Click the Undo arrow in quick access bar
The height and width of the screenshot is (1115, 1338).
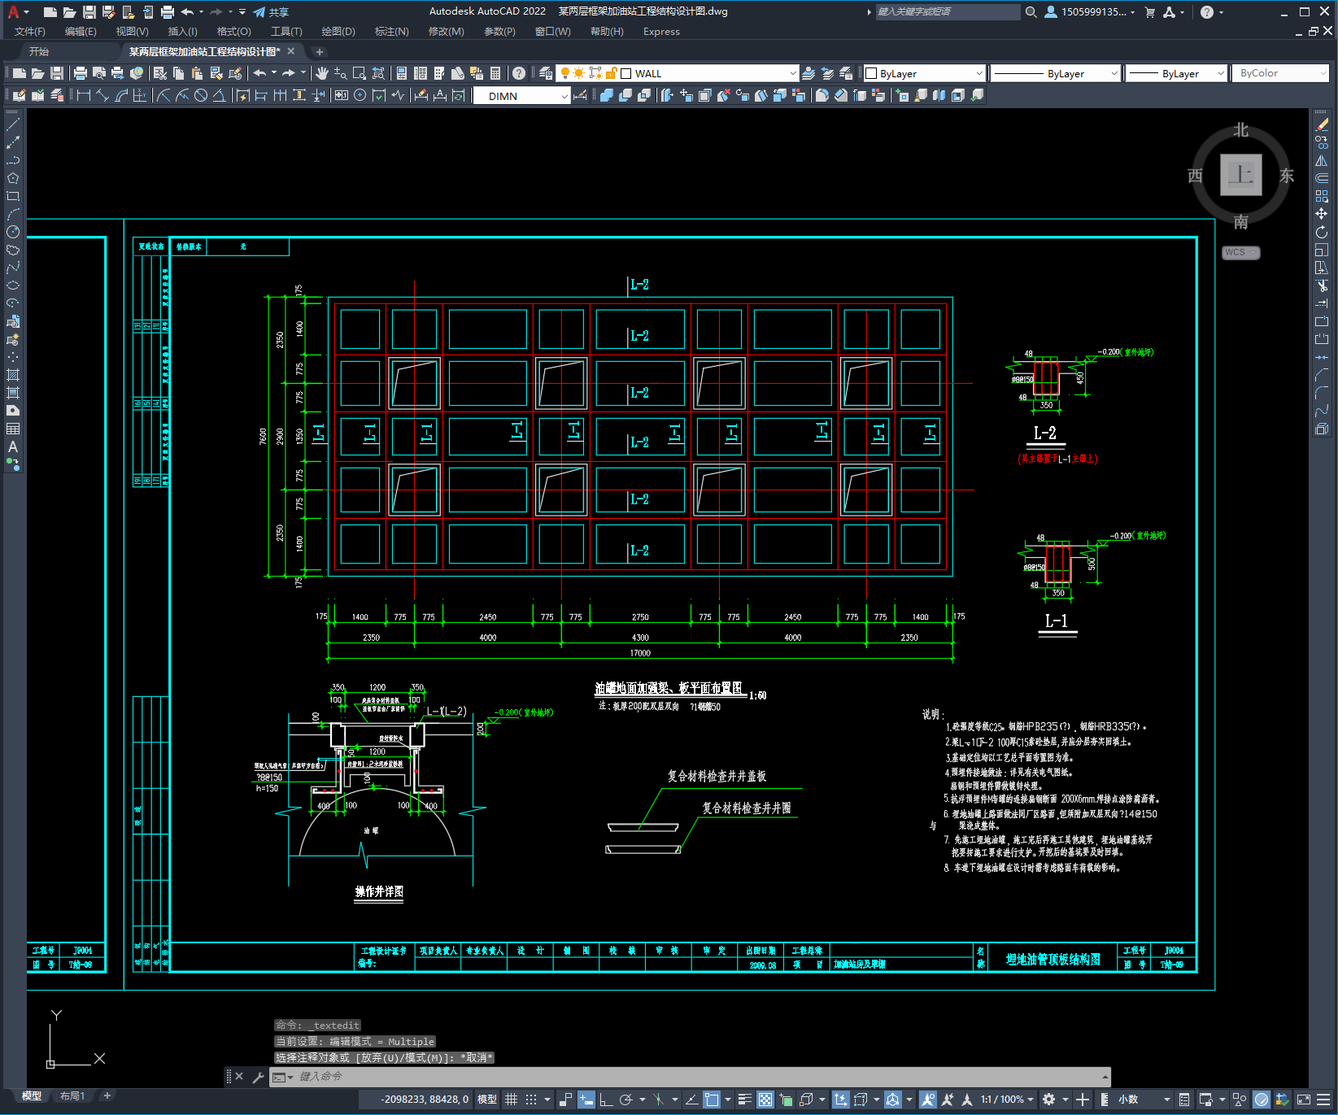[x=188, y=12]
